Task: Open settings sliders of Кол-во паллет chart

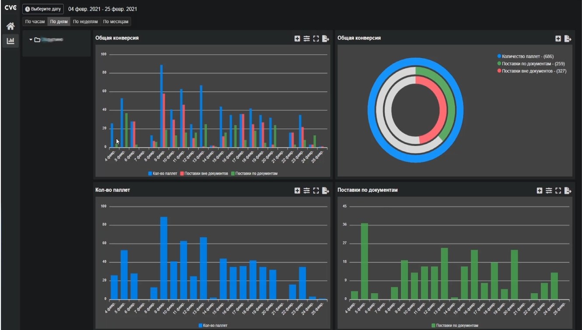Action: click(x=307, y=191)
